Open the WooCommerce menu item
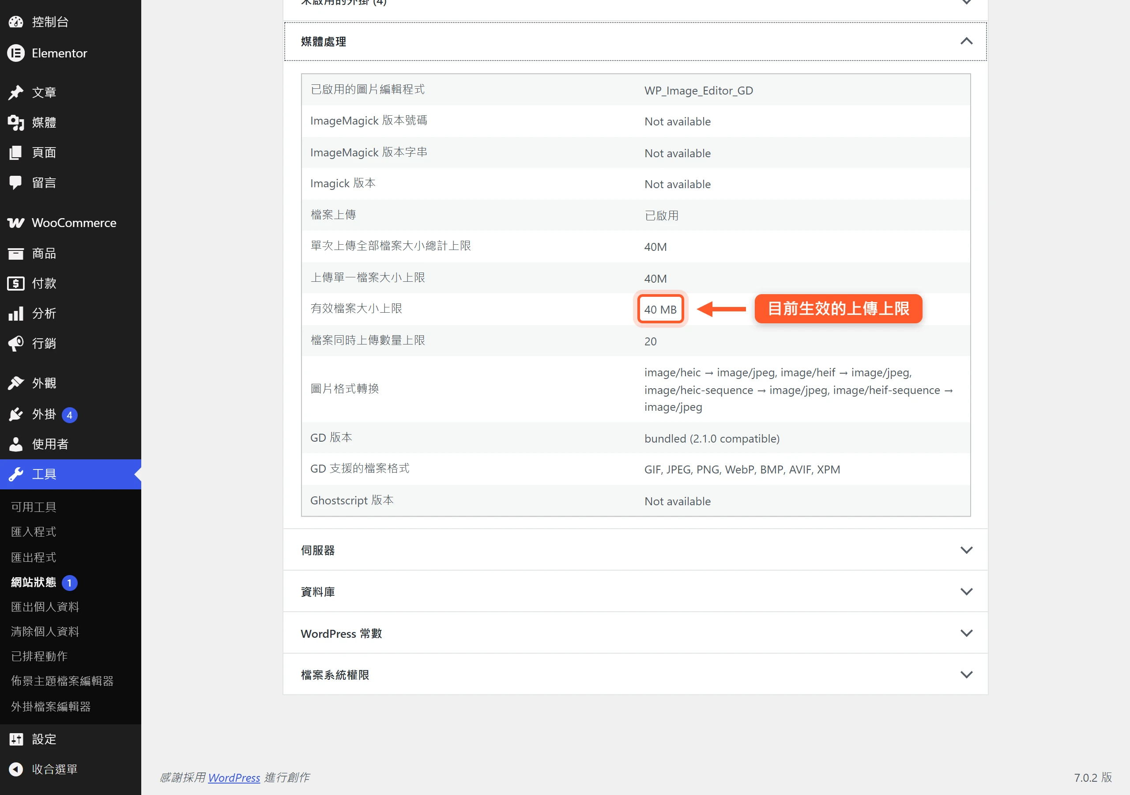This screenshot has height=795, width=1130. tap(70, 223)
